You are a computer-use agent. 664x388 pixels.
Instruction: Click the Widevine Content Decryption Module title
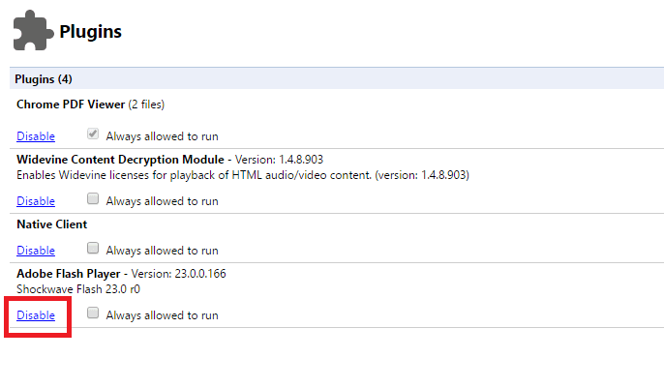121,159
